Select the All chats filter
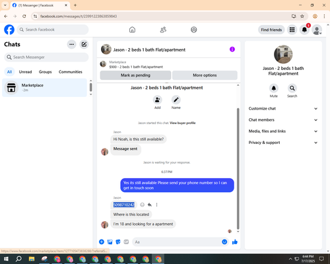The height and width of the screenshot is (264, 330). (9, 72)
